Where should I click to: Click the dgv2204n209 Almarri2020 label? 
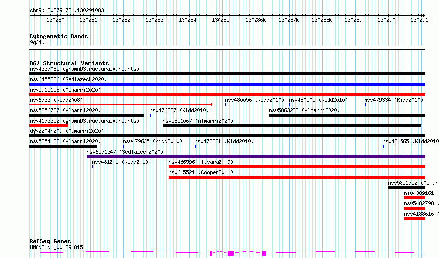pyautogui.click(x=67, y=131)
